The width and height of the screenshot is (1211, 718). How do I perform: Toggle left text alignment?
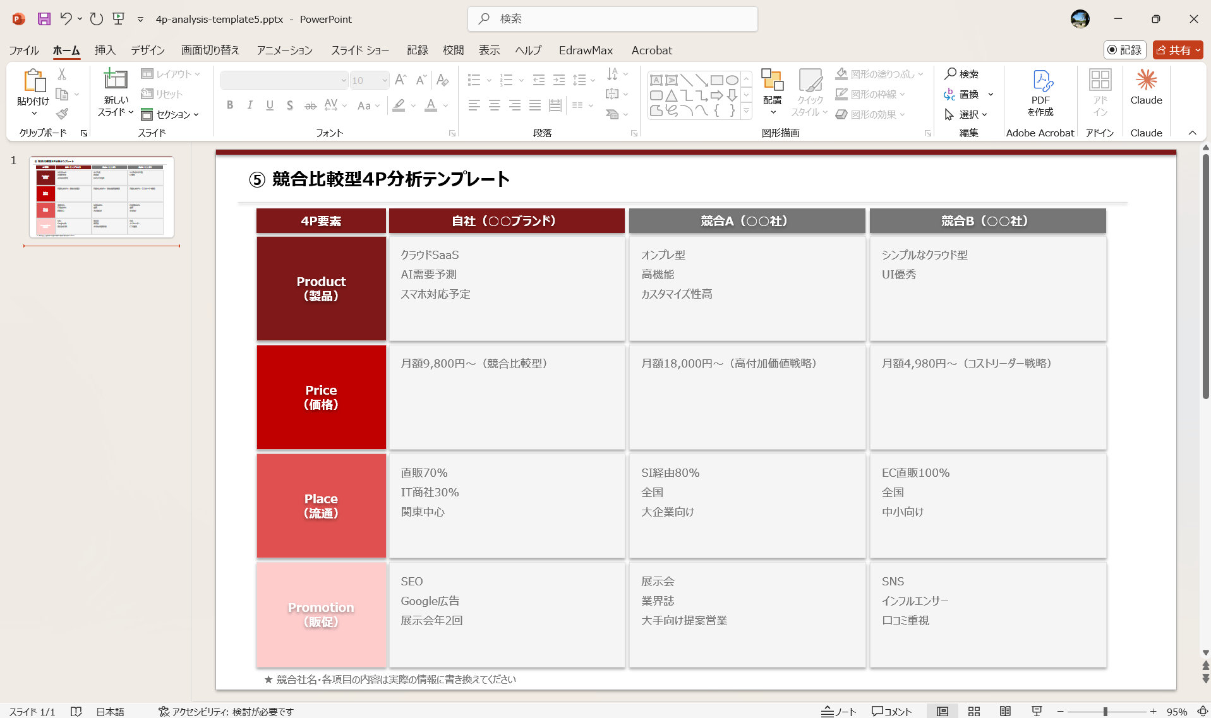pyautogui.click(x=474, y=105)
